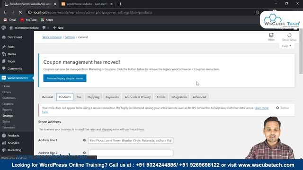
Task: Open the Gmail bookmark
Action: click(x=10, y=20)
